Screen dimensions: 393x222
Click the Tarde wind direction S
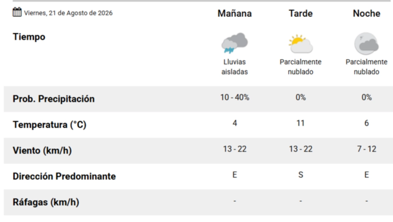coord(301,175)
